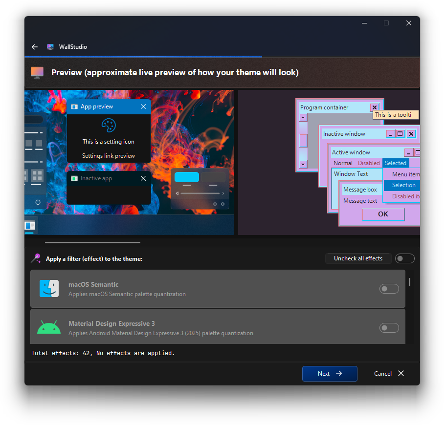This screenshot has height=426, width=445.
Task: Click the volume slider in quick panel preview
Action: point(200,193)
